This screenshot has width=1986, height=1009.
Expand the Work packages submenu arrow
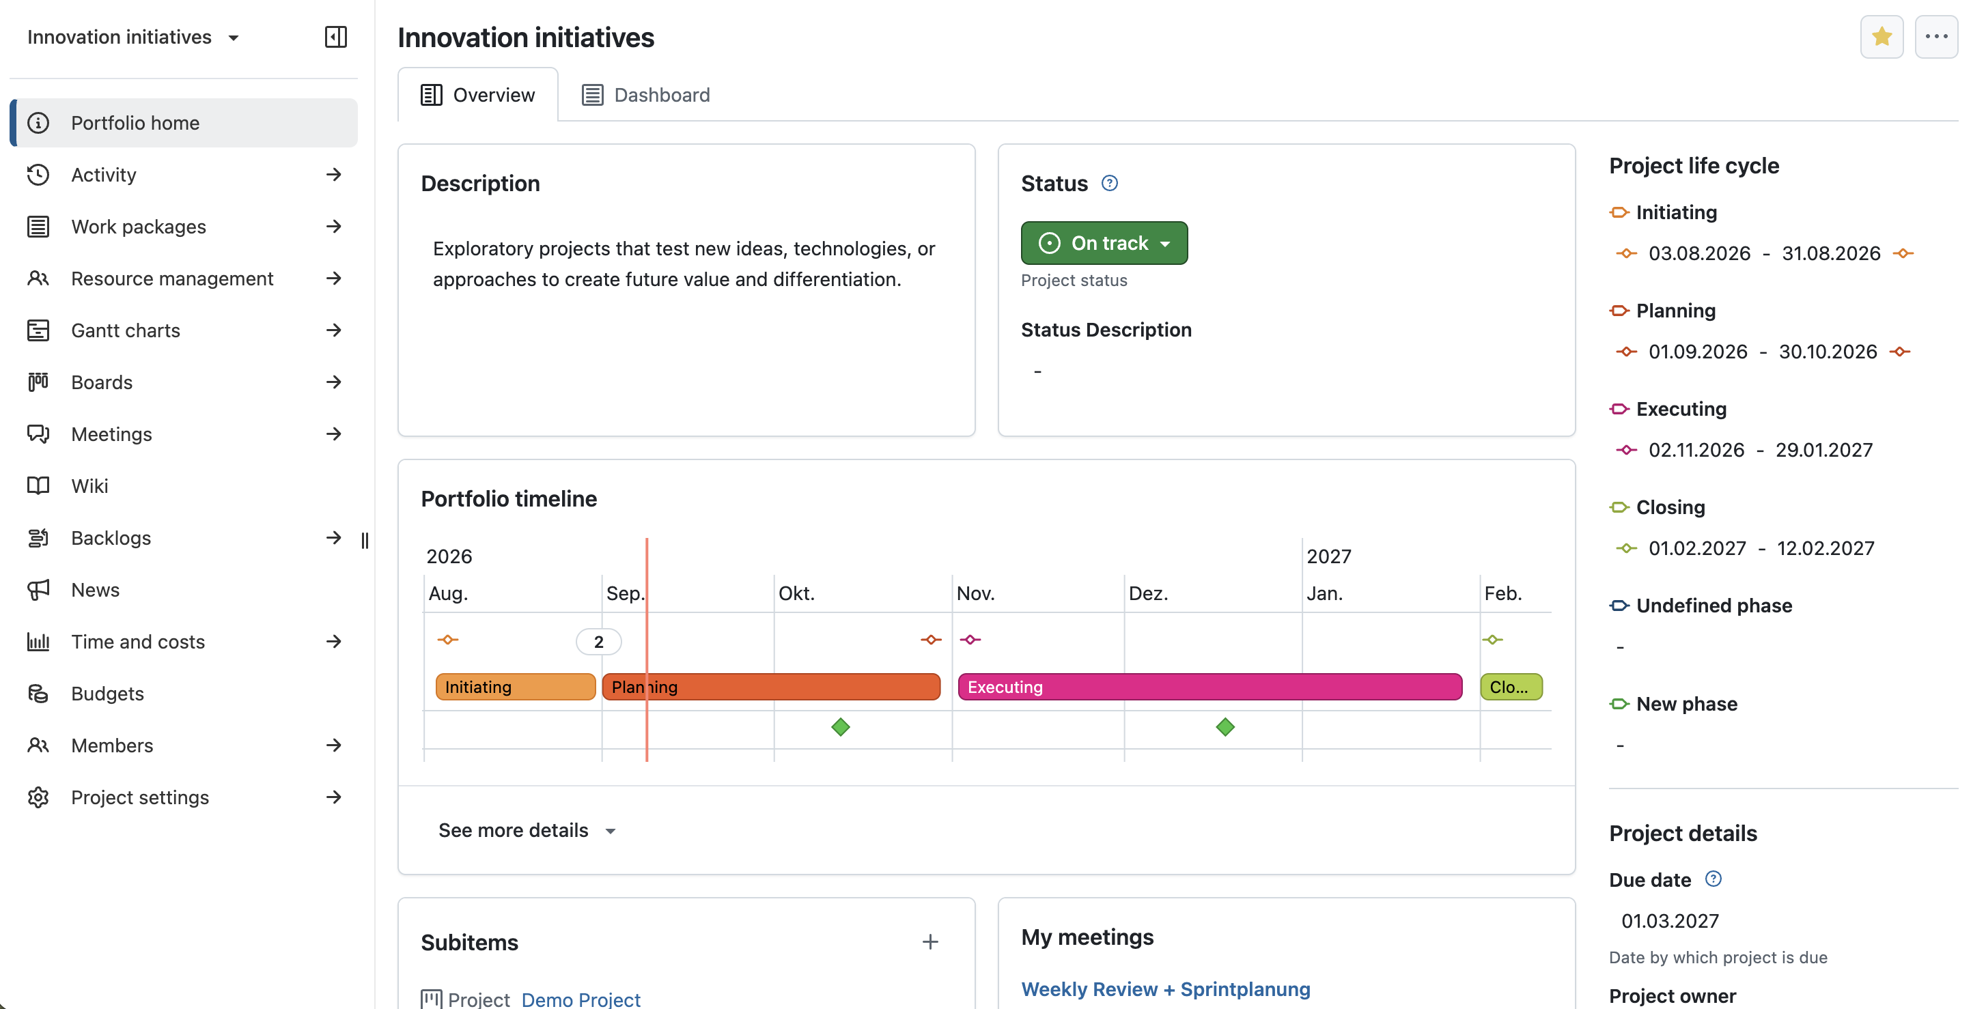click(333, 227)
